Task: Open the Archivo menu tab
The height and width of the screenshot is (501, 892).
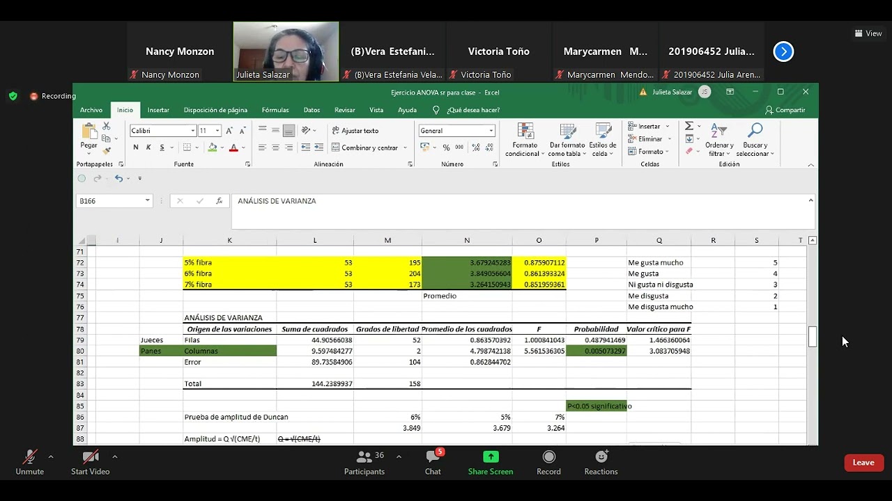Action: [91, 110]
